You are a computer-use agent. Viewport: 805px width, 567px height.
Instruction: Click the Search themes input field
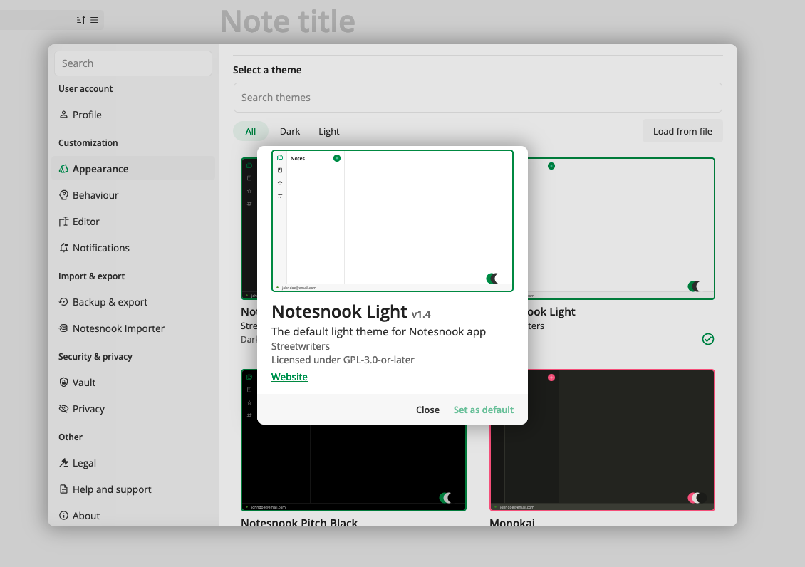point(477,98)
